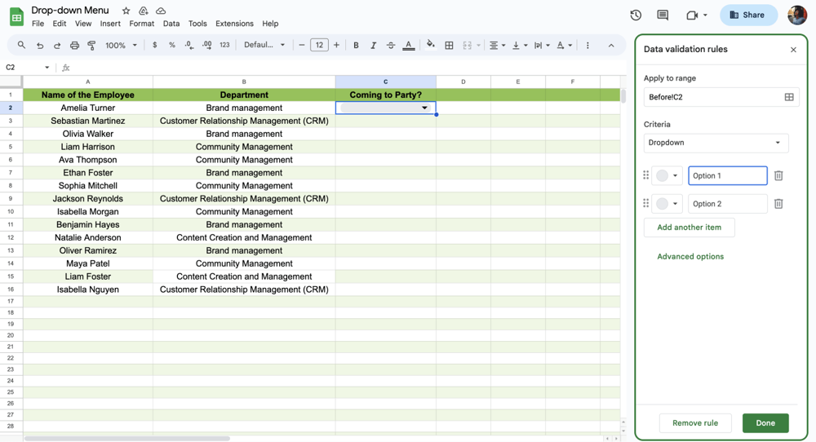Screen dimensions: 816x442
Task: Click the Apply to range field
Action: (721, 97)
